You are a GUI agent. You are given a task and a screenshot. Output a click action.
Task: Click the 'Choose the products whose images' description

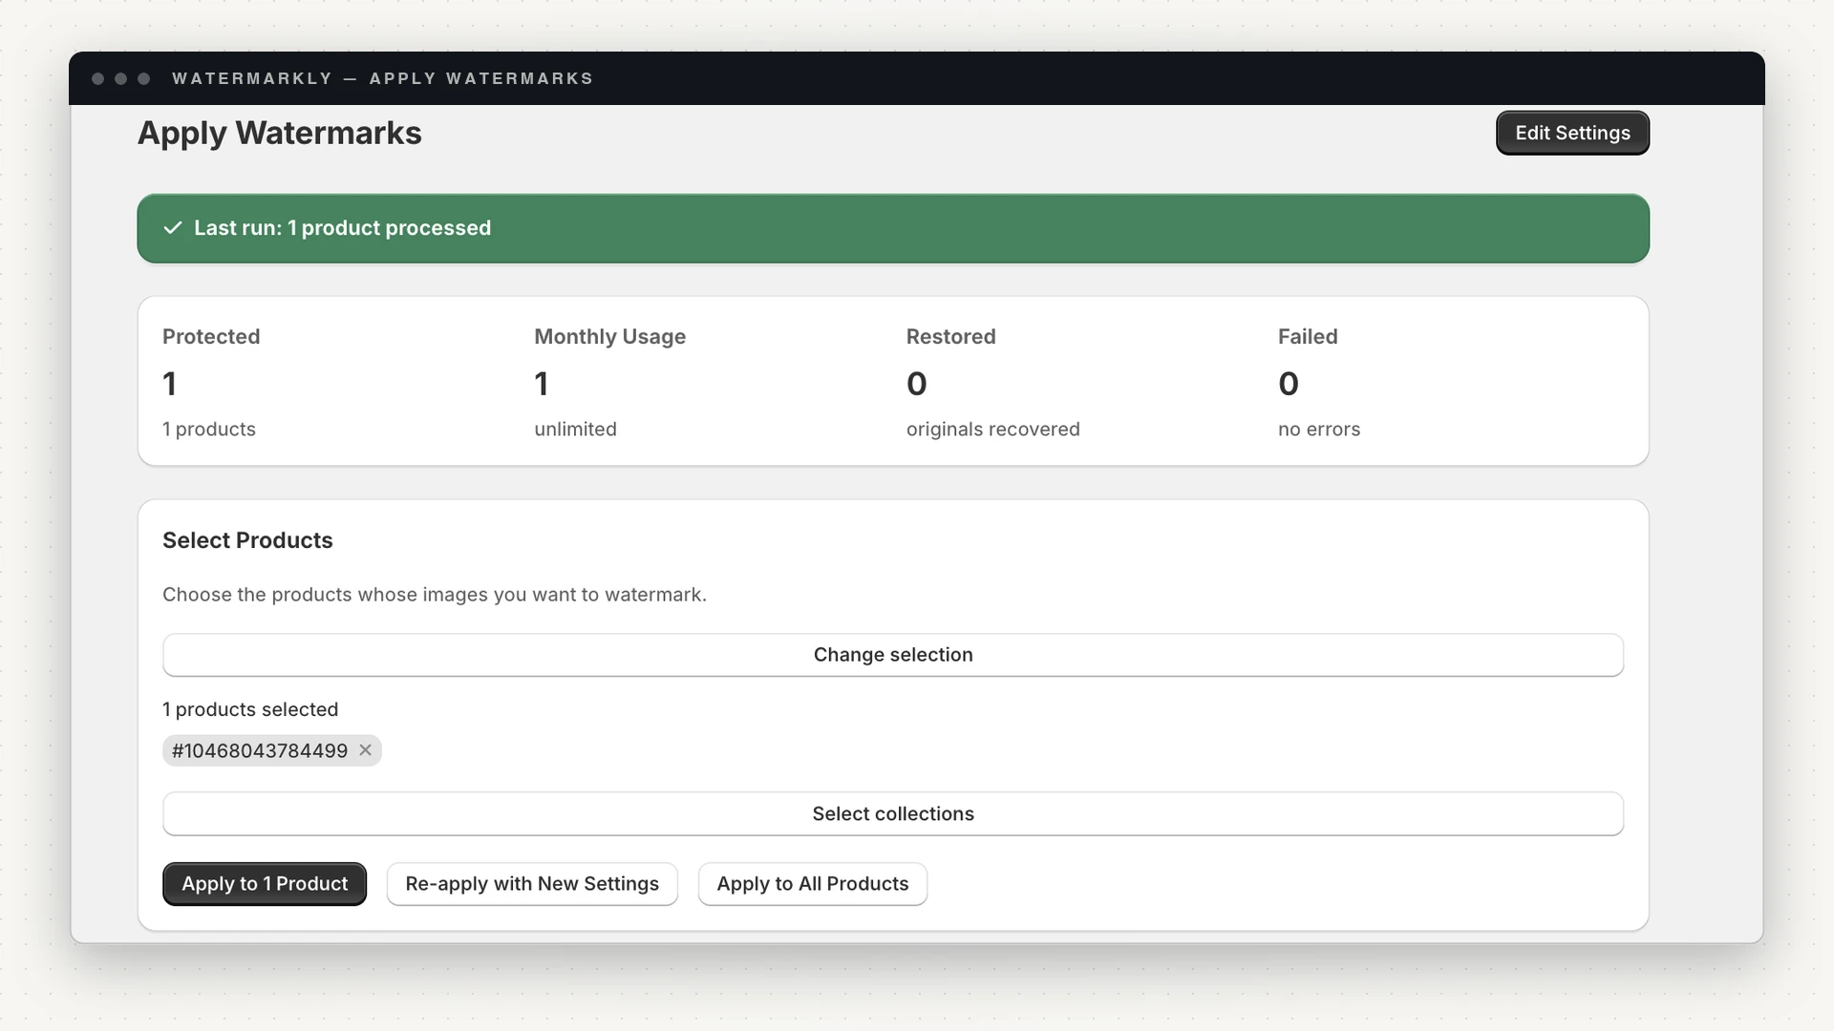[x=435, y=595]
